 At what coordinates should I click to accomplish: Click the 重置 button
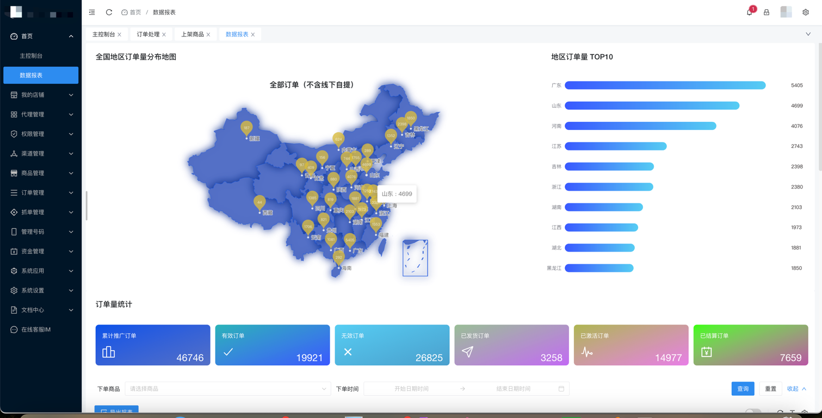[x=770, y=389]
